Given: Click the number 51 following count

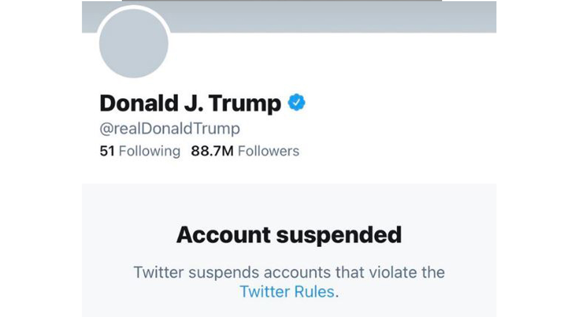Looking at the screenshot, I should tap(107, 151).
